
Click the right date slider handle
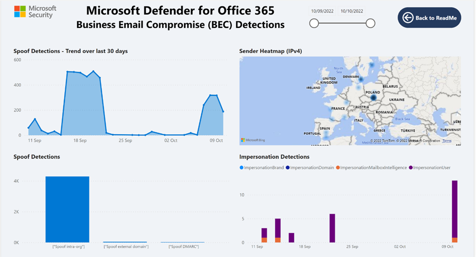[x=371, y=23]
